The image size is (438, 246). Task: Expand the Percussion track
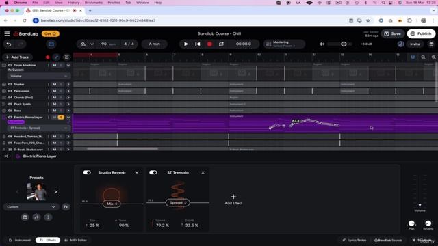click(x=68, y=91)
